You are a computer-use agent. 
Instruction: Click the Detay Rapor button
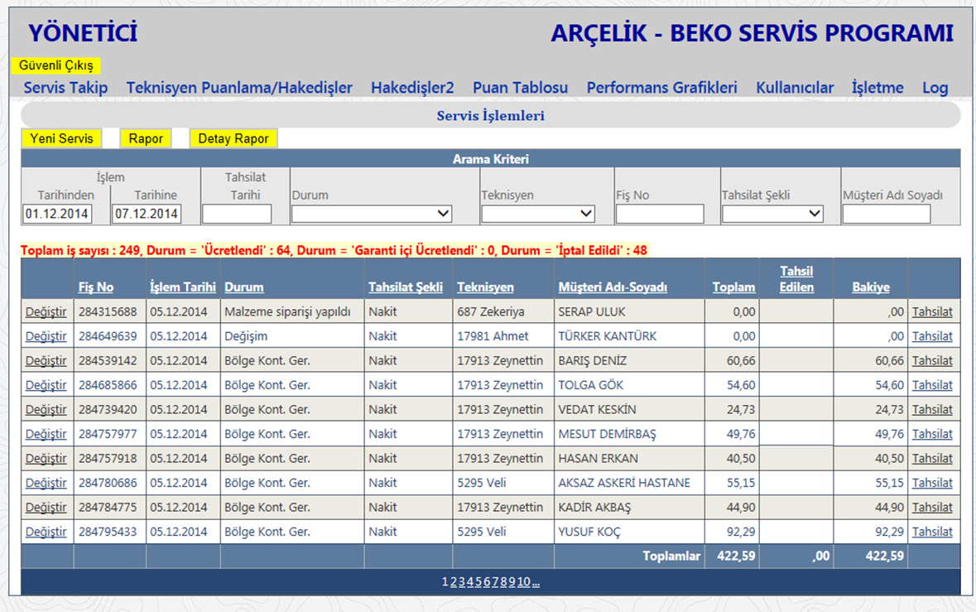233,138
